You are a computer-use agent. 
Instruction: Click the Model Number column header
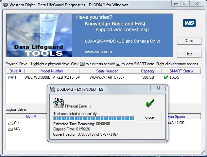[52, 71]
